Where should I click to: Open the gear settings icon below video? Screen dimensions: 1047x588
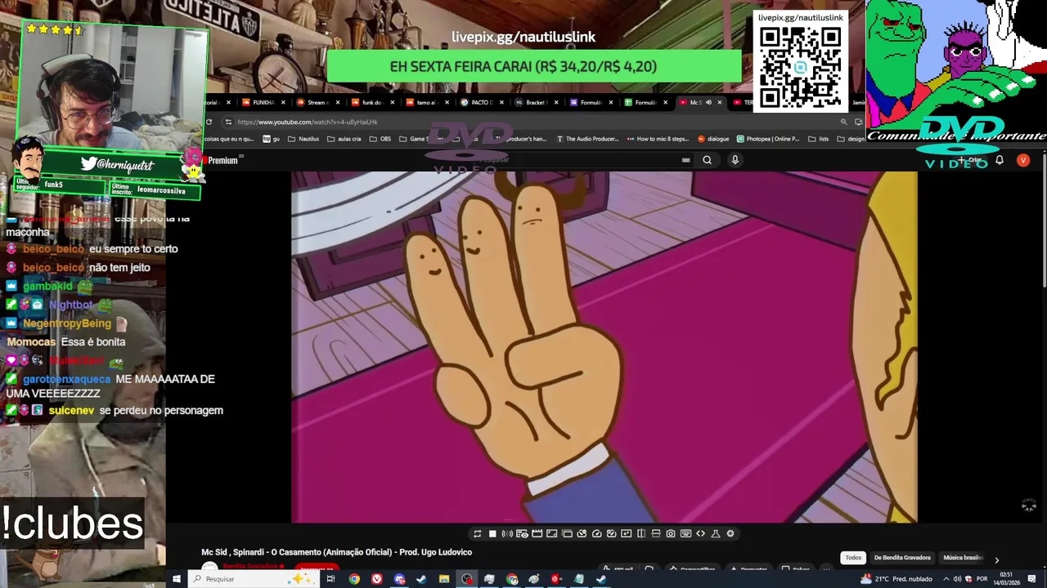pyautogui.click(x=730, y=533)
